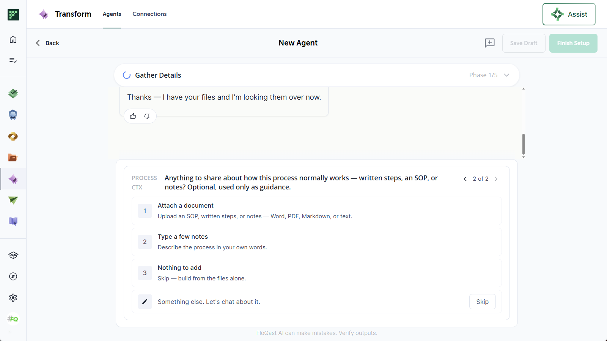
Task: Choose option 3 Nothing to add
Action: [x=317, y=273]
